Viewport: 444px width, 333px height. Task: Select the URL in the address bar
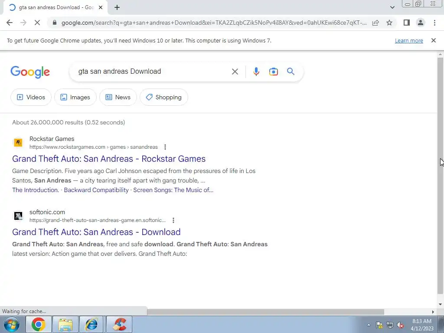[x=214, y=23]
